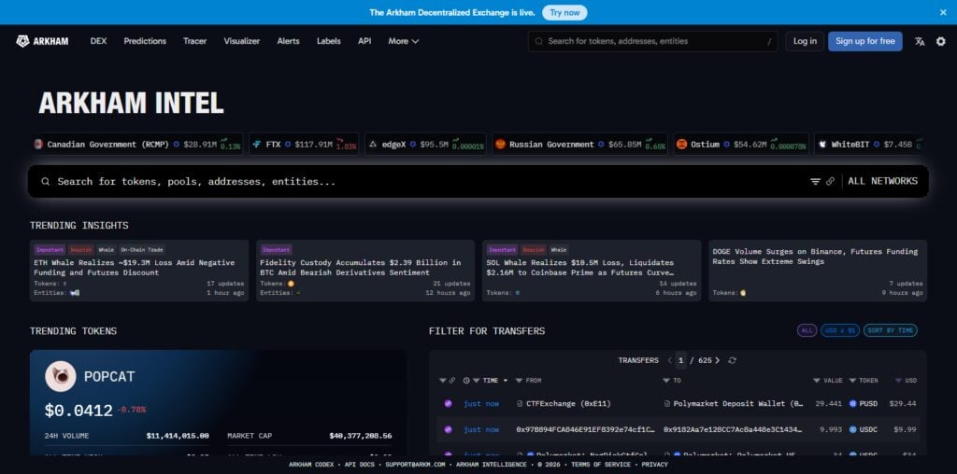Viewport: 957px width, 474px height.
Task: Dismiss the Decentralized Exchange banner
Action: point(943,12)
